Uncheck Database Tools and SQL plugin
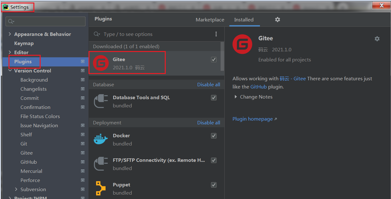 214,98
